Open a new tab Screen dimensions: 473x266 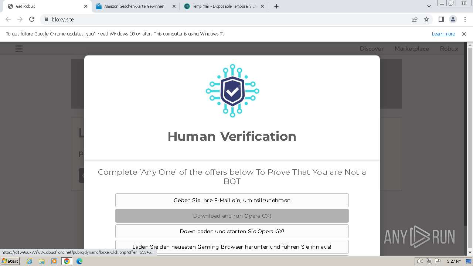[276, 6]
